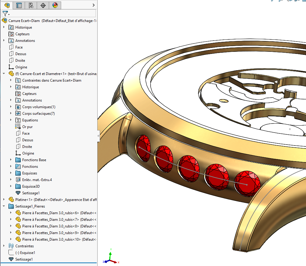Select Sertissage1 feature under Esquisse3D
This screenshot has width=306, height=266.
coord(31,193)
